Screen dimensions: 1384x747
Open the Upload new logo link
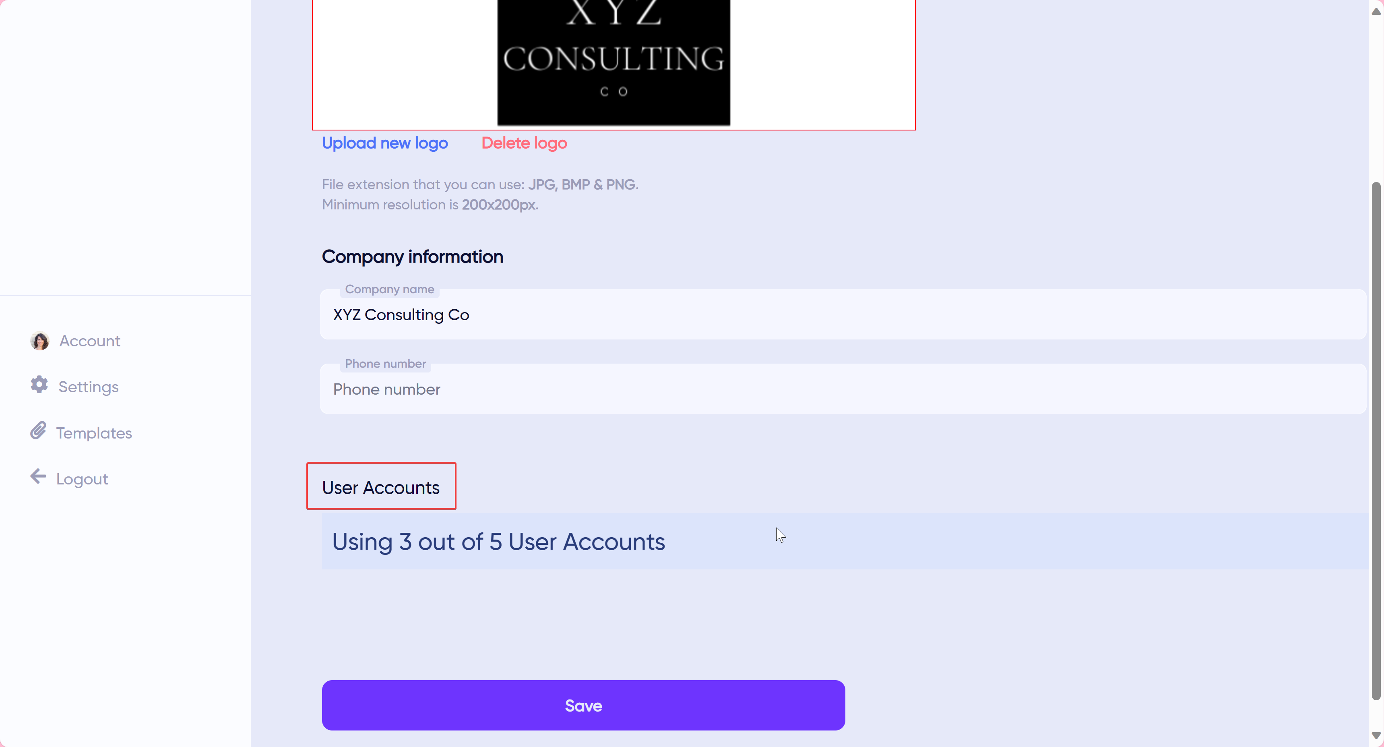click(385, 143)
